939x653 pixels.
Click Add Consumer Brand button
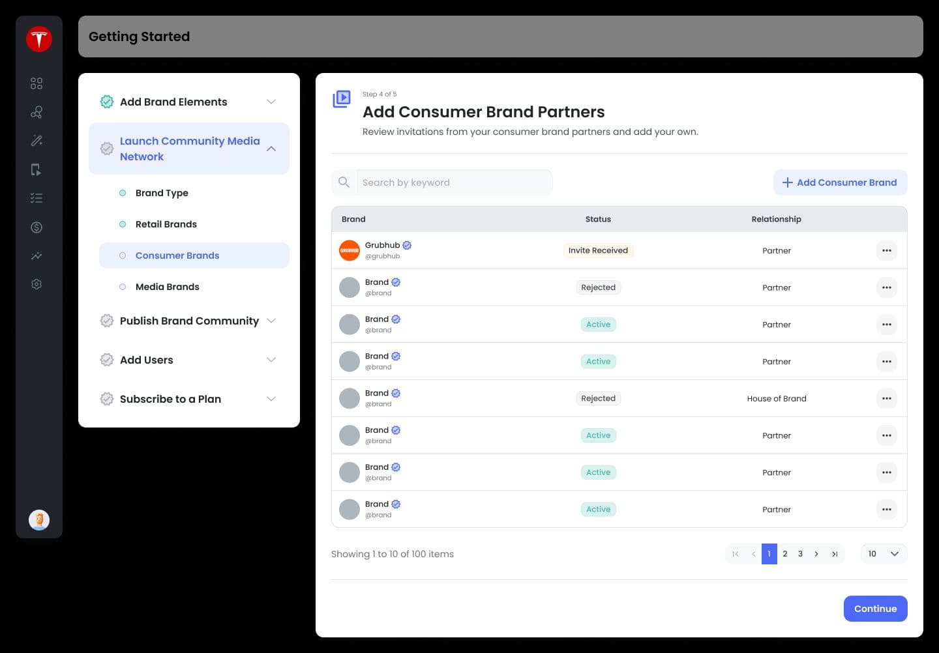point(840,182)
